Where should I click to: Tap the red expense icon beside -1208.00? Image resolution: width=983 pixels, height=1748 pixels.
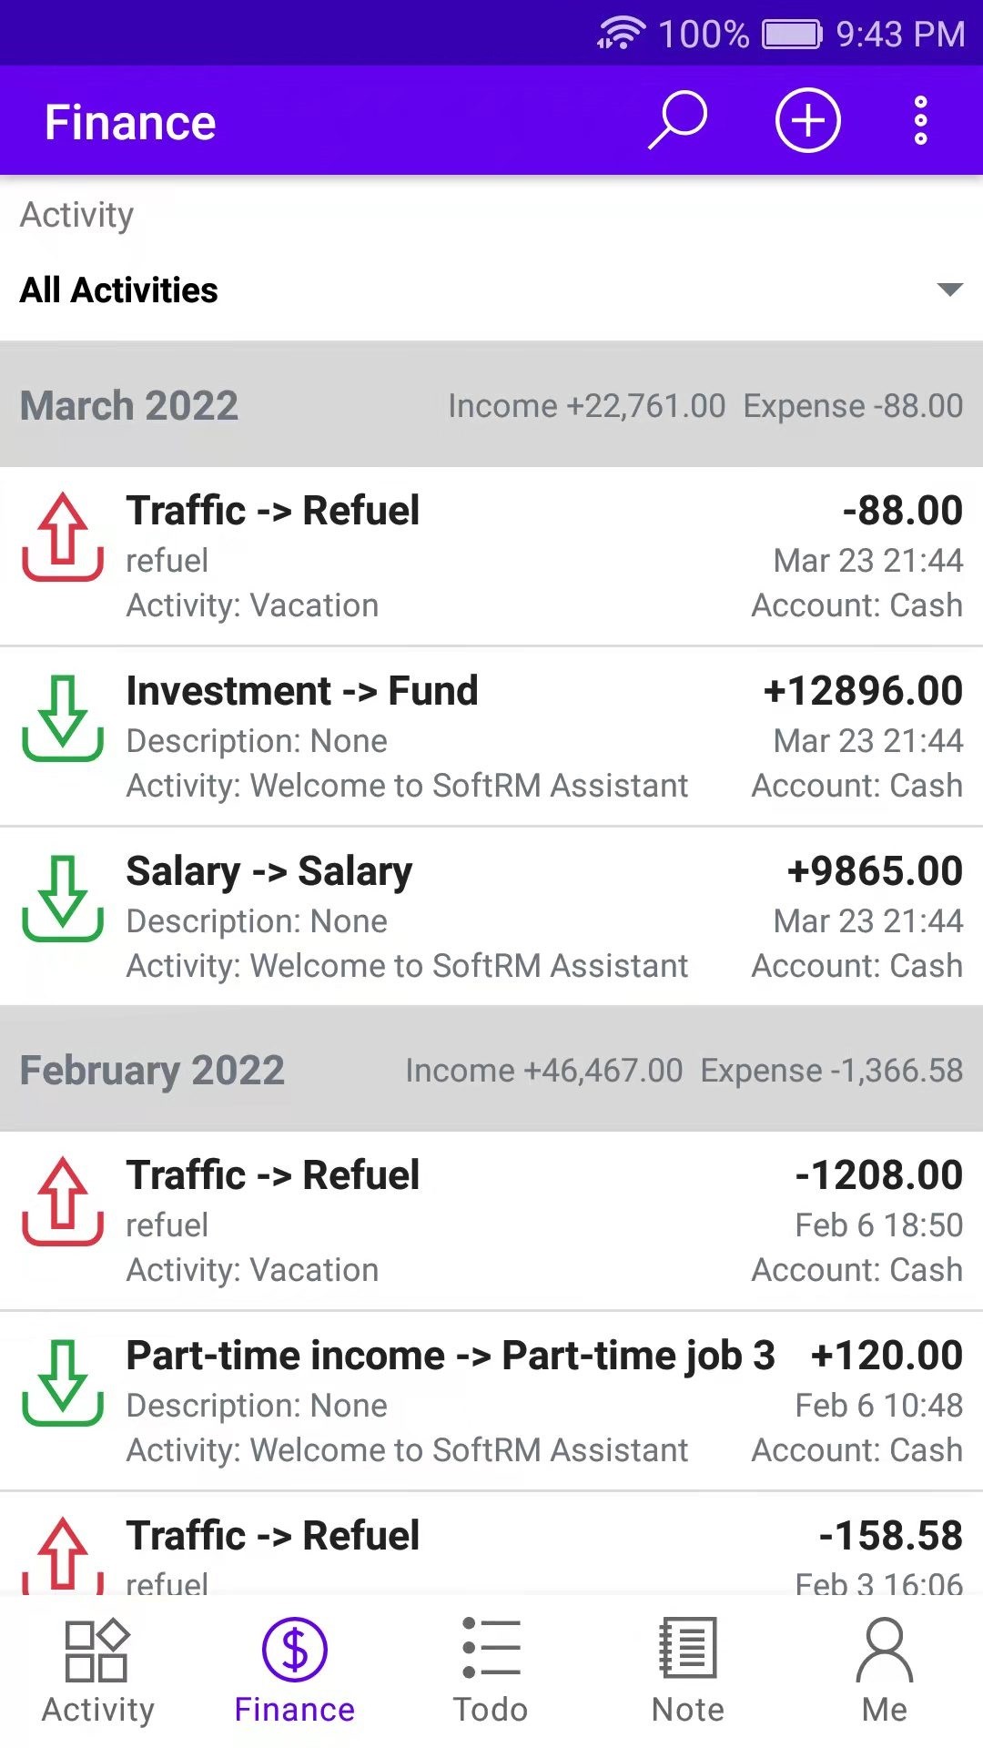pyautogui.click(x=62, y=1201)
